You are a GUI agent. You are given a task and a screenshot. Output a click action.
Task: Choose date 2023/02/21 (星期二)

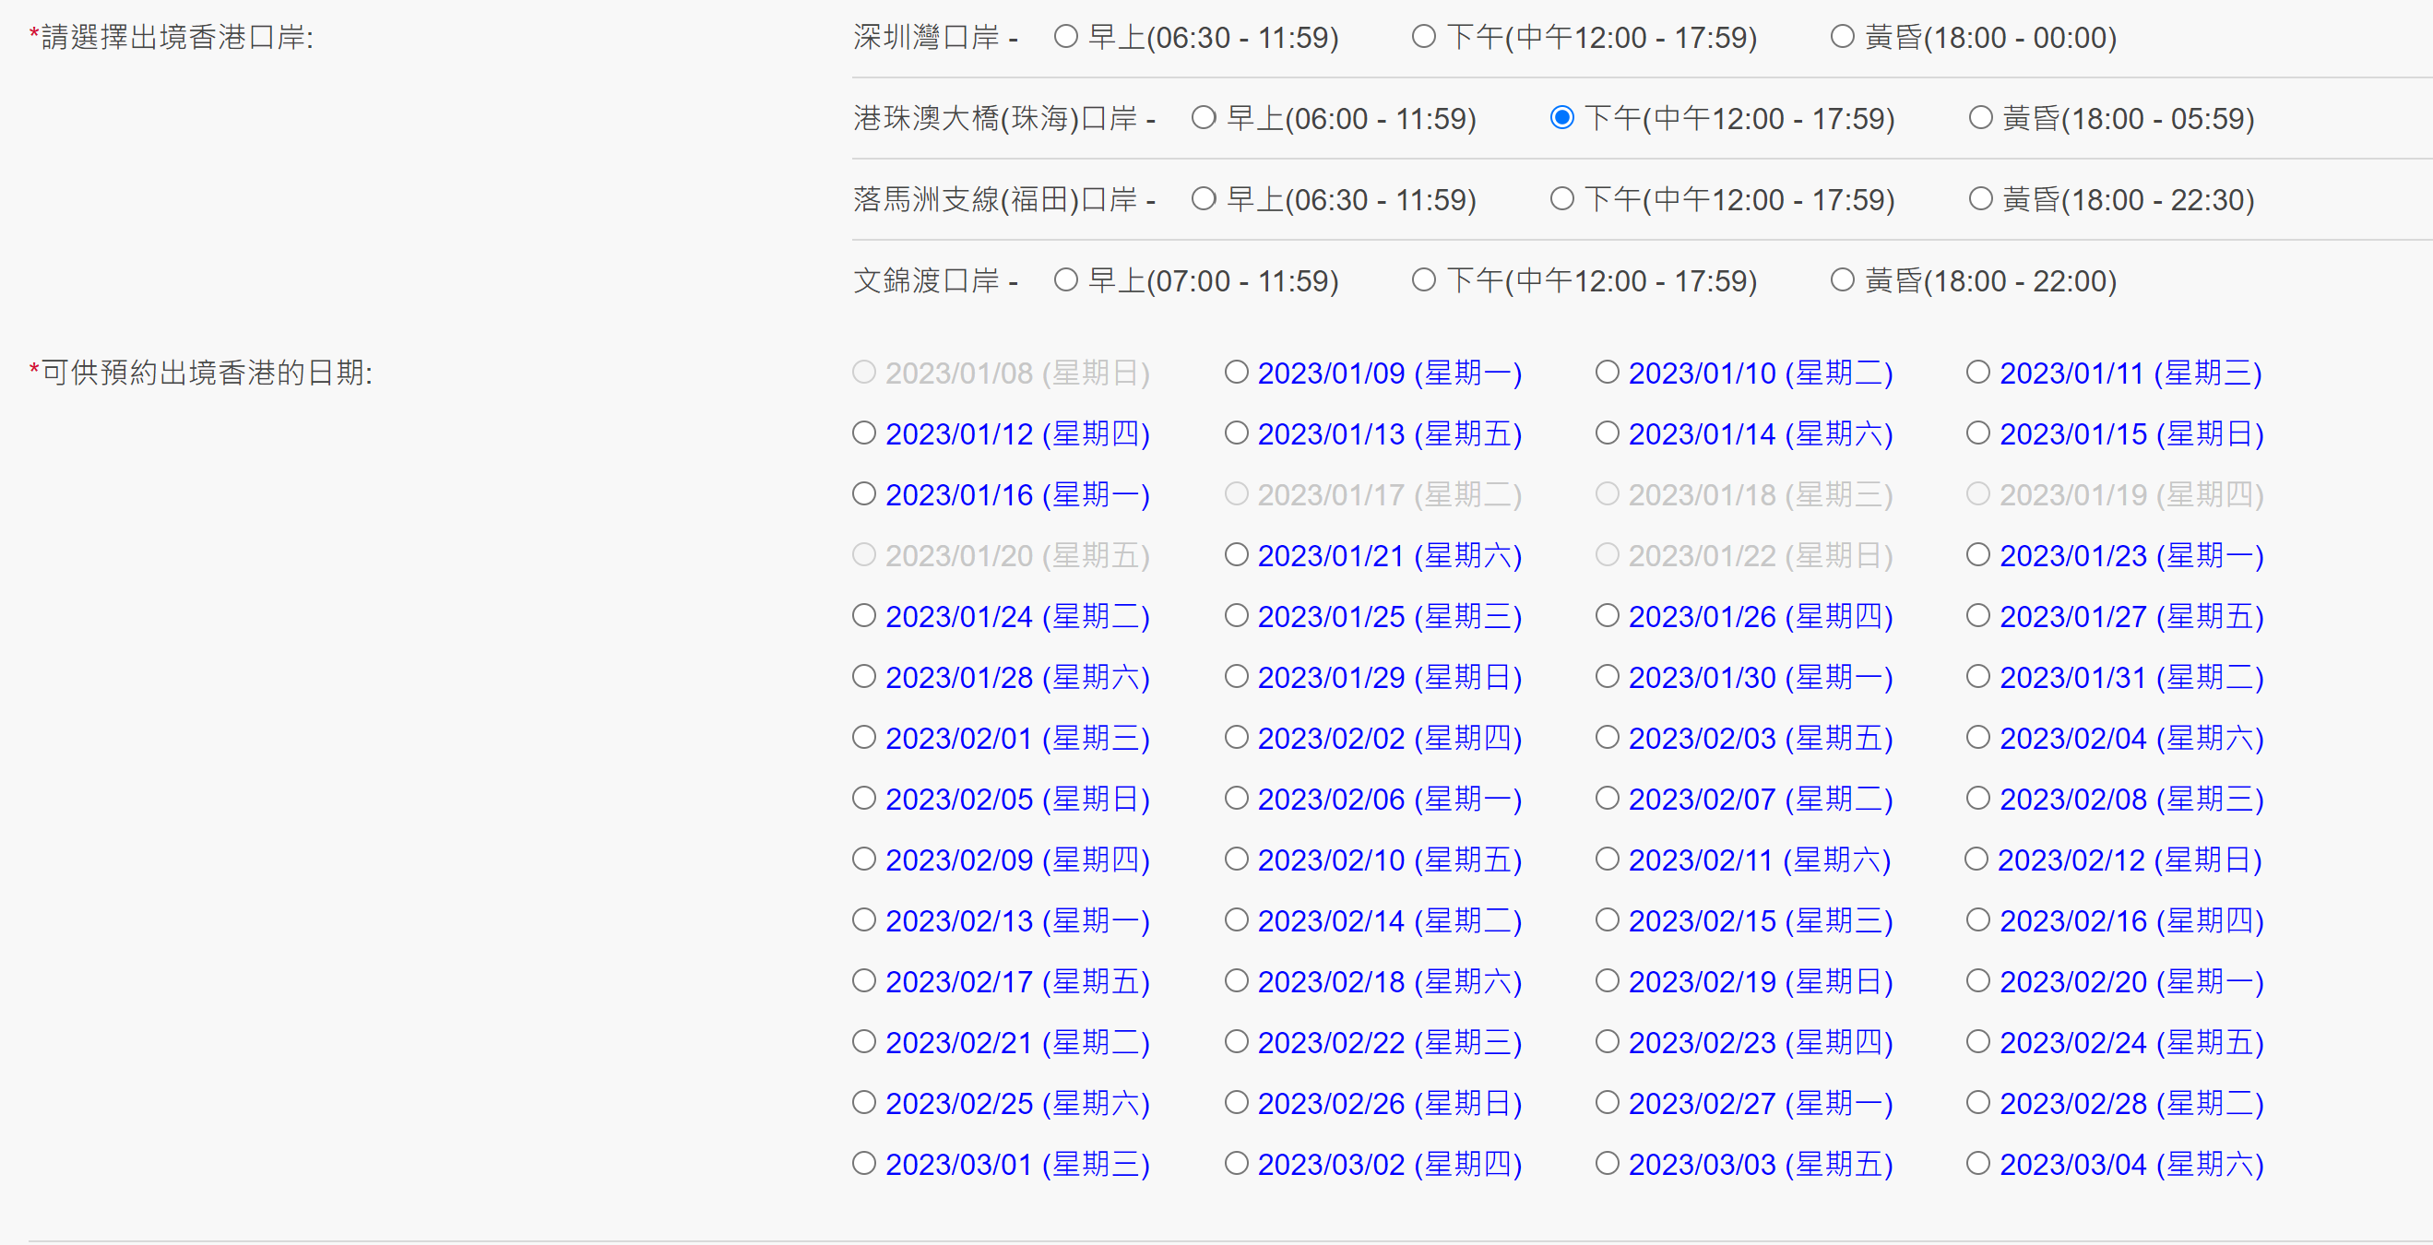(864, 1042)
